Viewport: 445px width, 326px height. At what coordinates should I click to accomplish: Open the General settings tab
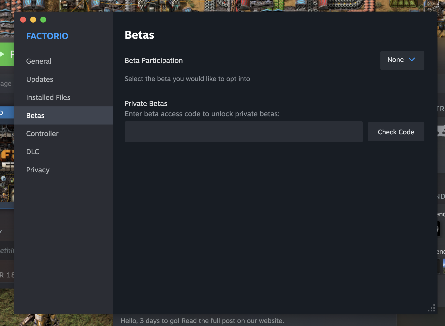pyautogui.click(x=39, y=61)
